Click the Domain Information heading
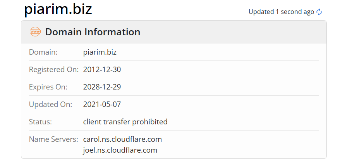352x160 pixels. coord(93,32)
